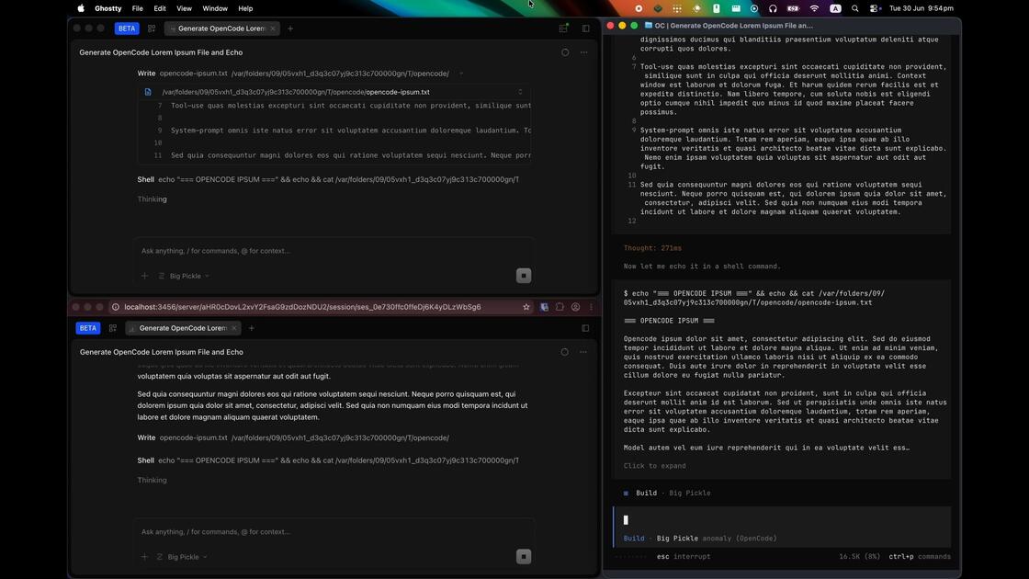Image resolution: width=1029 pixels, height=579 pixels.
Task: Close the Generate OpenCode Lorem tab in browser window
Action: tap(233, 328)
